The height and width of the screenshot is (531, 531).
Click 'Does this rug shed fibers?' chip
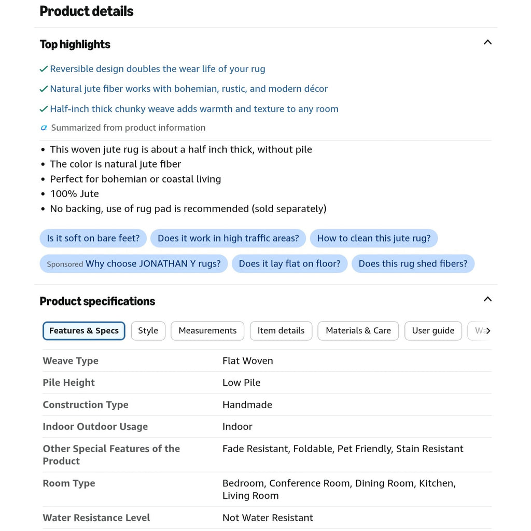click(413, 263)
